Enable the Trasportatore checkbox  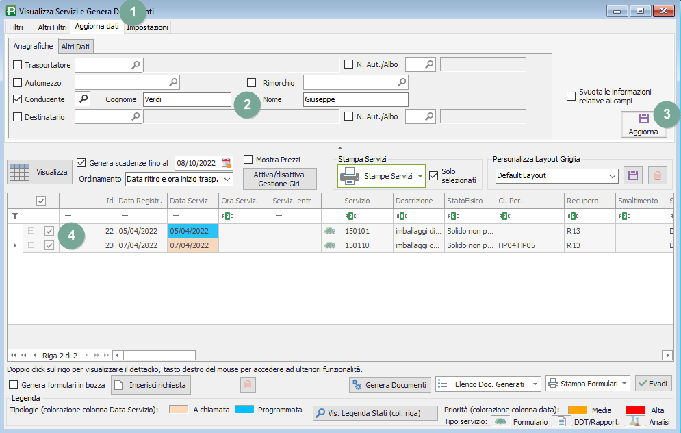click(18, 65)
